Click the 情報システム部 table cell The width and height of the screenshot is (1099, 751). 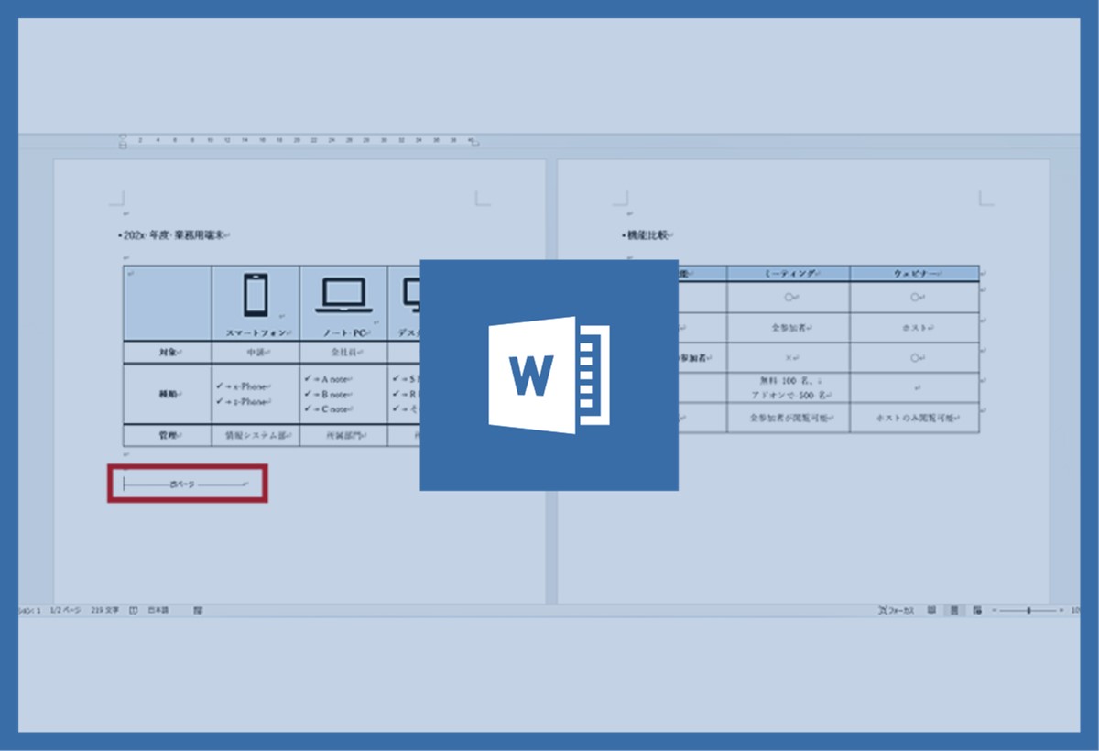pyautogui.click(x=255, y=436)
